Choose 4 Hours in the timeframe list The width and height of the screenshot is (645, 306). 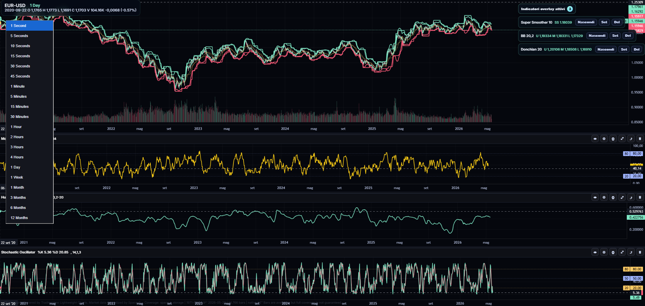[30, 157]
